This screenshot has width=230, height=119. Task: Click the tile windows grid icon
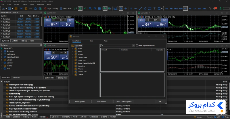(99, 9)
